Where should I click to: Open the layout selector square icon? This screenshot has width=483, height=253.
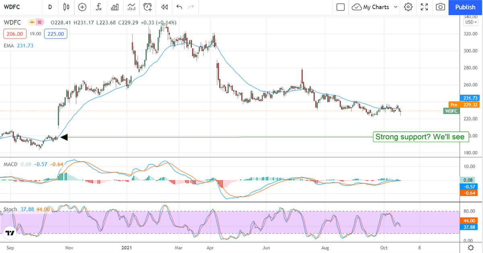point(341,7)
